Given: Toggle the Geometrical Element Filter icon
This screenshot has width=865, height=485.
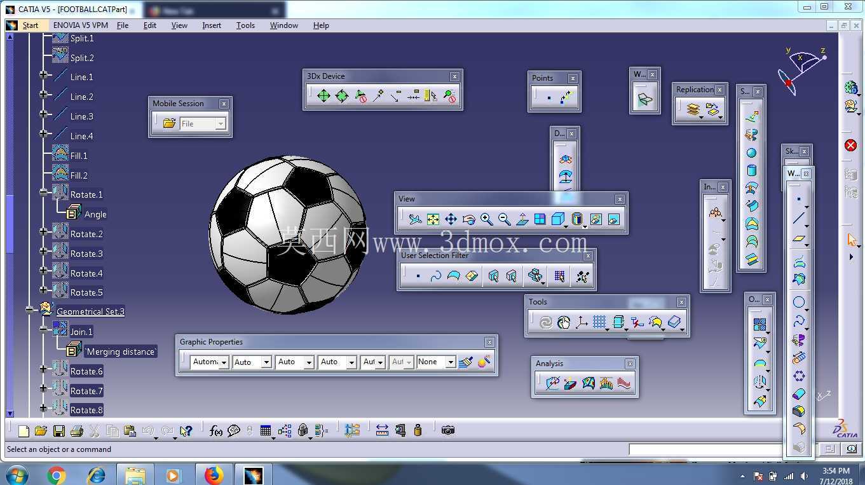Looking at the screenshot, I should (x=512, y=276).
